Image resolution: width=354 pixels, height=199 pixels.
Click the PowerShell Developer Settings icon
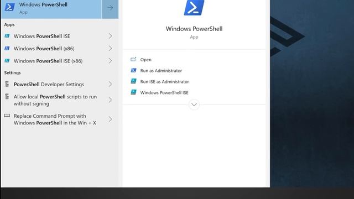(7, 84)
